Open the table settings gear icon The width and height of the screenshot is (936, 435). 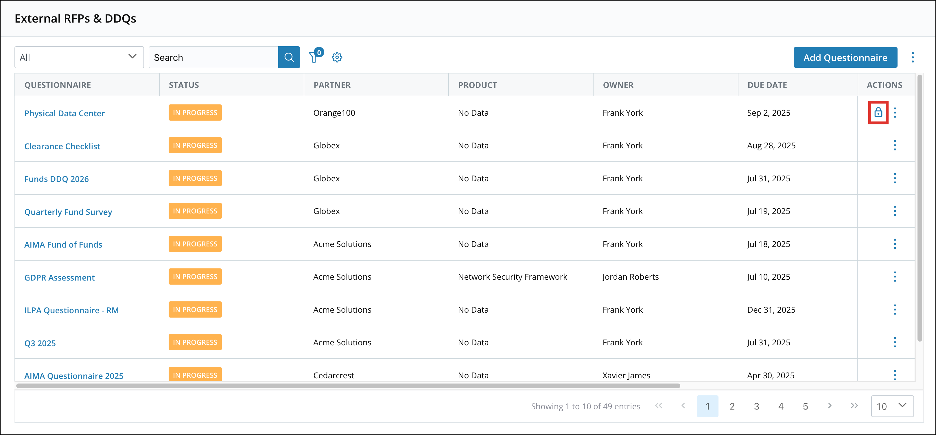[337, 57]
